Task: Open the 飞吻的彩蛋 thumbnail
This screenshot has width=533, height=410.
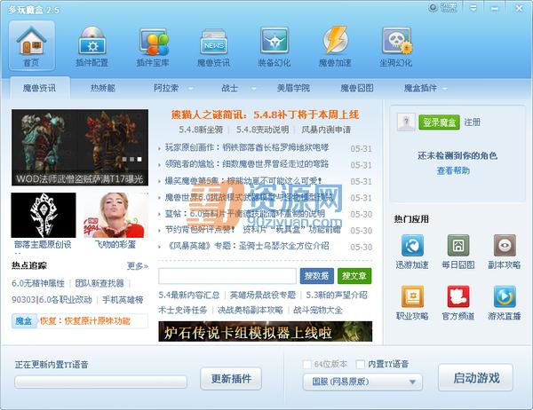Action: [x=115, y=216]
